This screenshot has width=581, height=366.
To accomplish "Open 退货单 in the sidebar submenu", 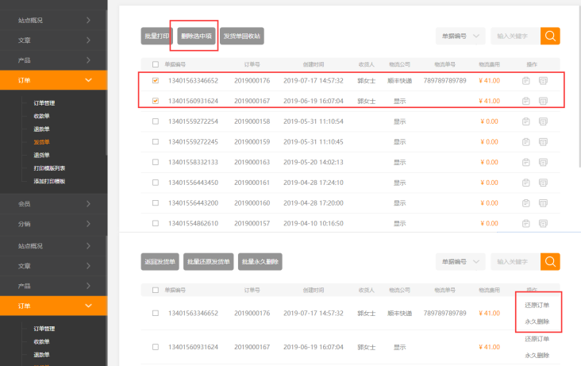I will tap(41, 155).
